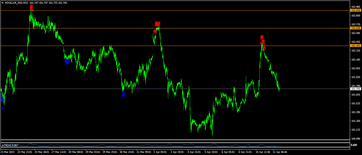Click the 102.185 price scale value
The height and width of the screenshot is (155, 362).
(x=356, y=59)
